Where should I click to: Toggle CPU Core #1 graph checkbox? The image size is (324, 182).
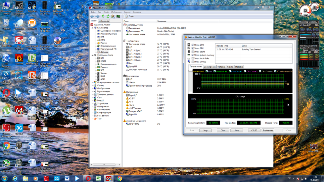point(214,71)
